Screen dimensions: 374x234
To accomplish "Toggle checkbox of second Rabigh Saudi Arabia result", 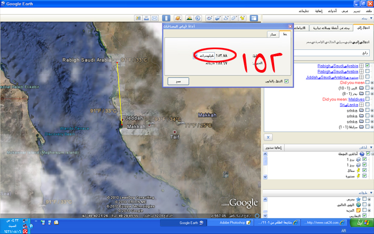I will (x=368, y=71).
